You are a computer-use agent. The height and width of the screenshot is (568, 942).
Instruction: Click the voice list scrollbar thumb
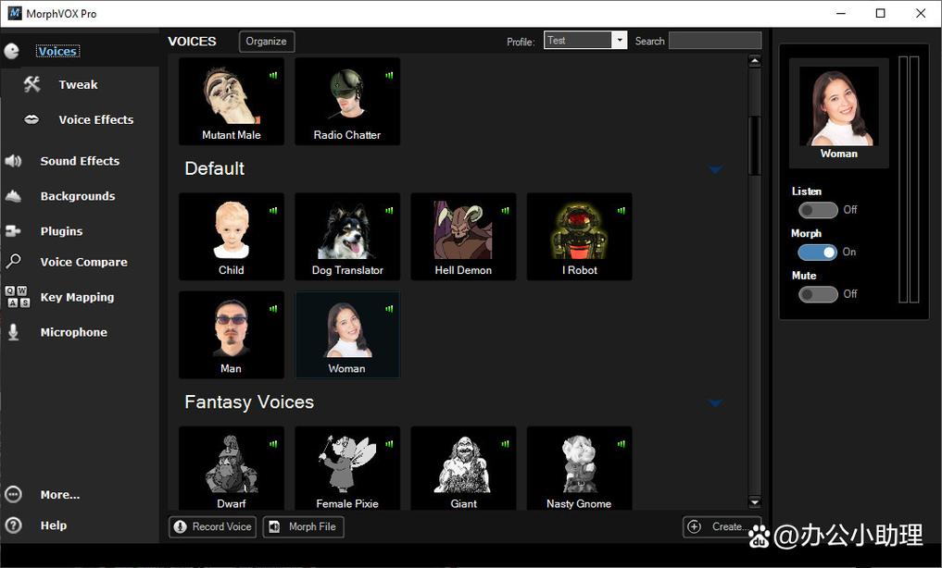pos(755,145)
